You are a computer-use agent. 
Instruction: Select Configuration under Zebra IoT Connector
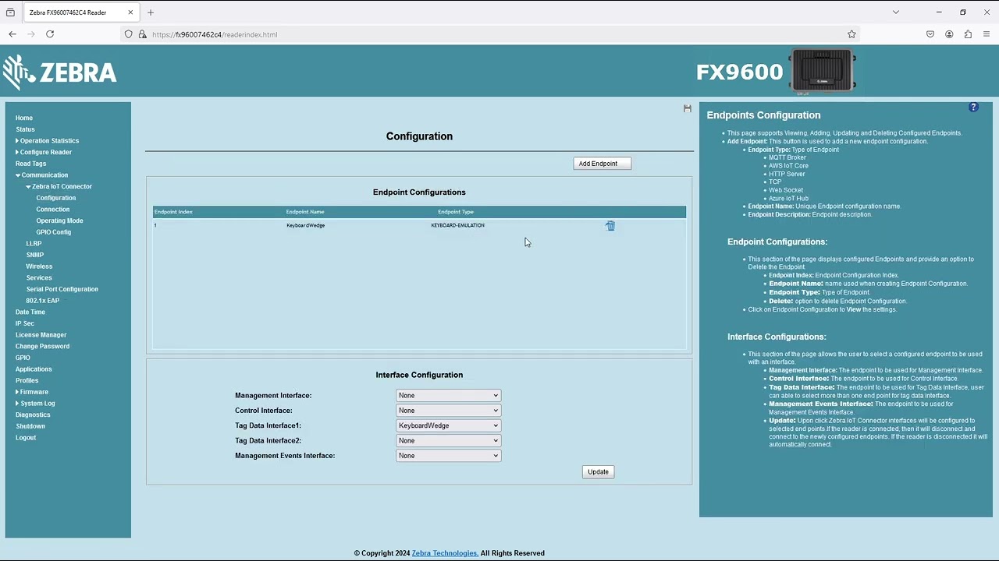coord(56,198)
